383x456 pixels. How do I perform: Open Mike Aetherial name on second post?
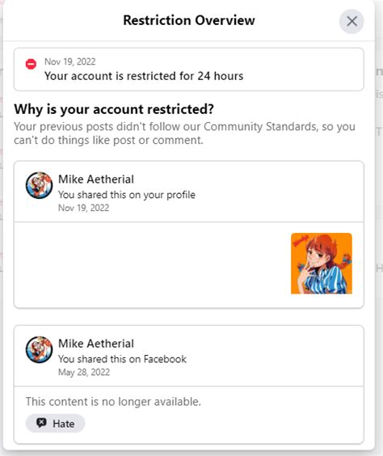(x=96, y=344)
